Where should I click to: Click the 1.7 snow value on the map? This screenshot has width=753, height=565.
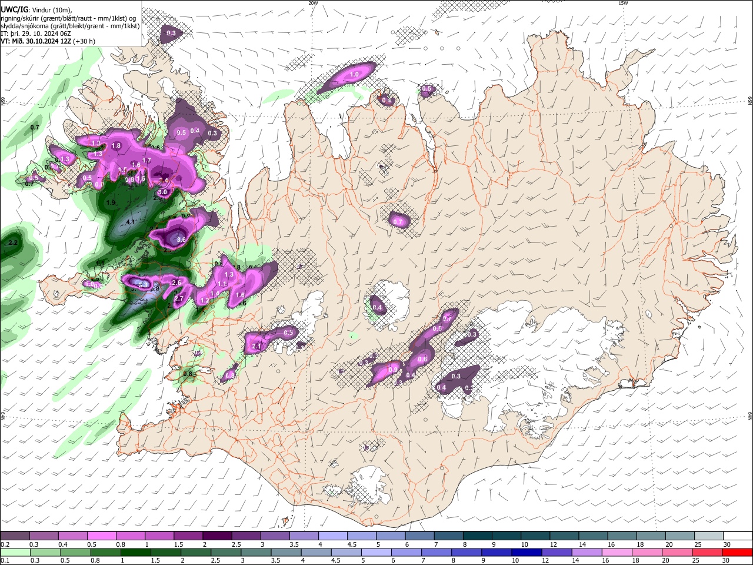click(147, 160)
